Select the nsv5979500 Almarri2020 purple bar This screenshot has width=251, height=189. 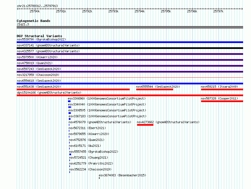[x=130, y=60]
